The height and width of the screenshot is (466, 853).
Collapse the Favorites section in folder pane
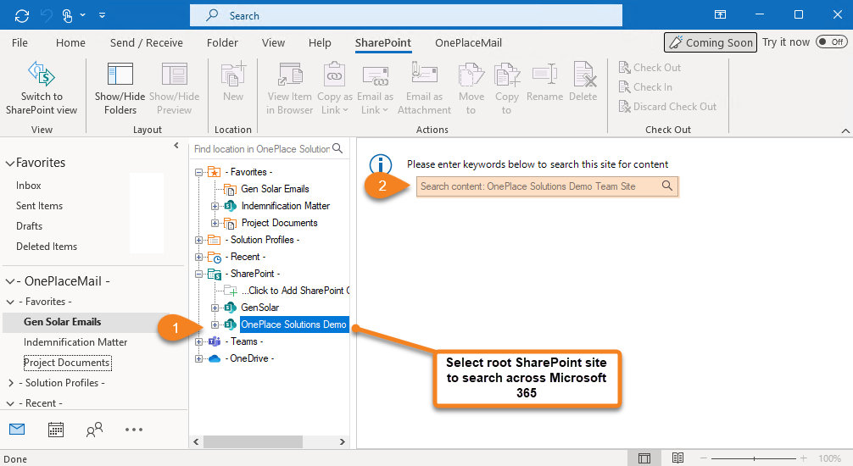tap(10, 164)
